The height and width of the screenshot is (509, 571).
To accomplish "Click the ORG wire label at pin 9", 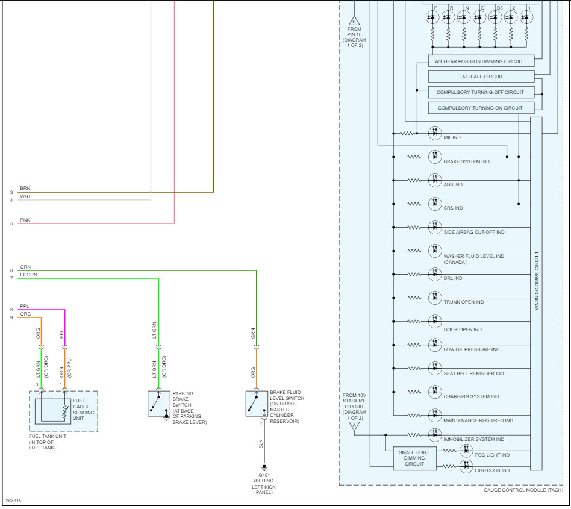I will (25, 314).
